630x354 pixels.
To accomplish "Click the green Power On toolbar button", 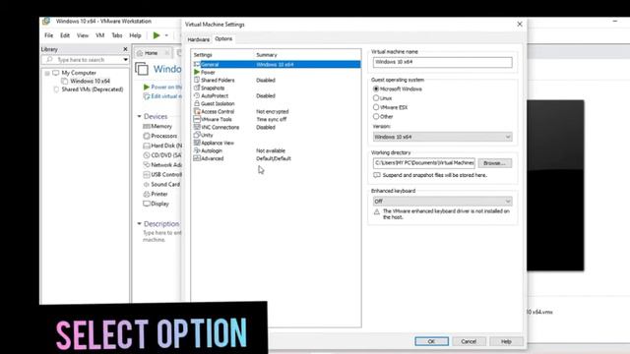I will click(x=157, y=35).
